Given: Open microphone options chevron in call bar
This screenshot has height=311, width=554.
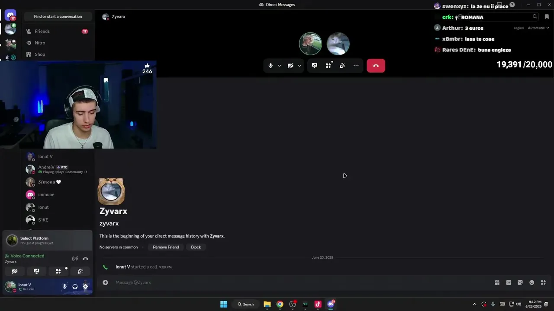Looking at the screenshot, I should point(280,66).
